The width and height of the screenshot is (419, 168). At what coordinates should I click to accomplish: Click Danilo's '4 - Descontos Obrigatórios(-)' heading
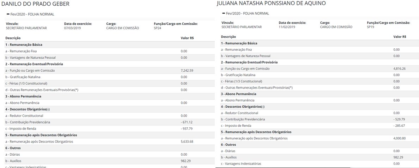(28, 109)
